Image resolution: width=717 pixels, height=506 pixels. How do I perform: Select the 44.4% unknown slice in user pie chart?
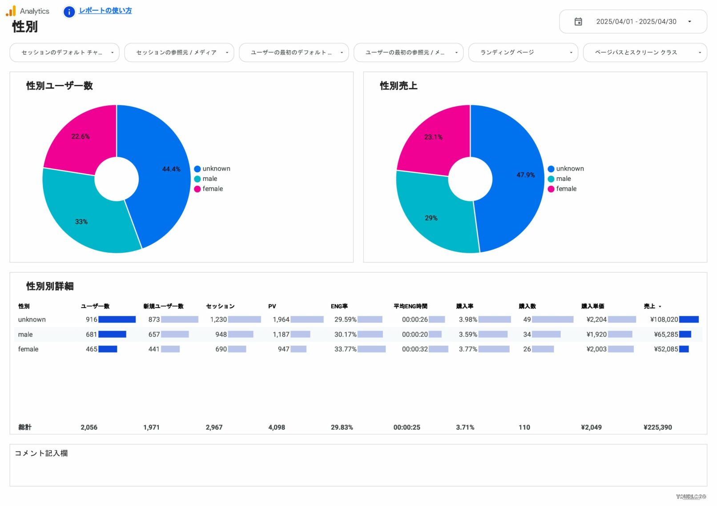pyautogui.click(x=165, y=178)
